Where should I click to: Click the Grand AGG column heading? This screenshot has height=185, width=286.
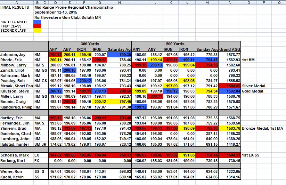coord(230,49)
